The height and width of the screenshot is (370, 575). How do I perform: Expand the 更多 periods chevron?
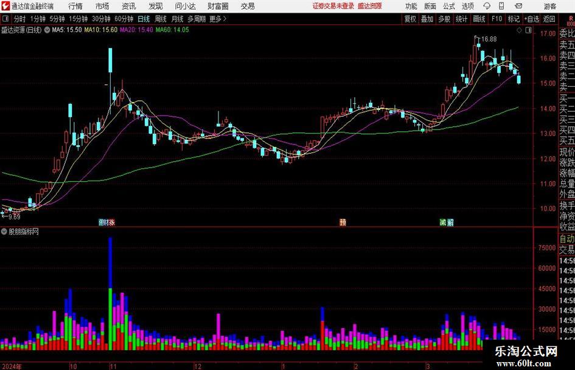(225, 19)
